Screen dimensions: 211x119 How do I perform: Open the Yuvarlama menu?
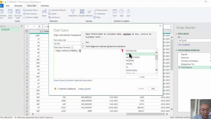(x=100, y=14)
